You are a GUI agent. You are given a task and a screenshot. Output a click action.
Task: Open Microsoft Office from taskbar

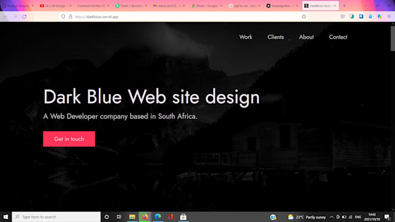click(171, 217)
